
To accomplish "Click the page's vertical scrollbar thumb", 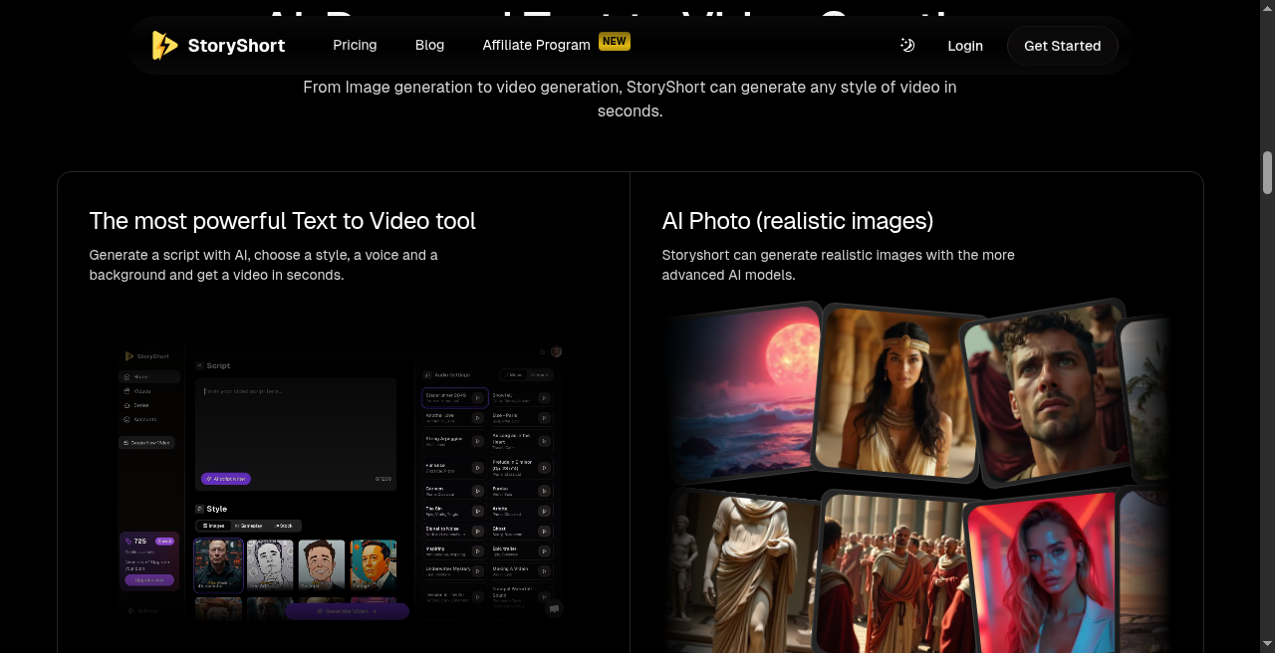I will click(x=1268, y=172).
